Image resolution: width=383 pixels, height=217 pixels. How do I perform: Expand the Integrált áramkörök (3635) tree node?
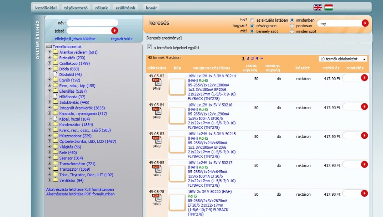(x=49, y=108)
